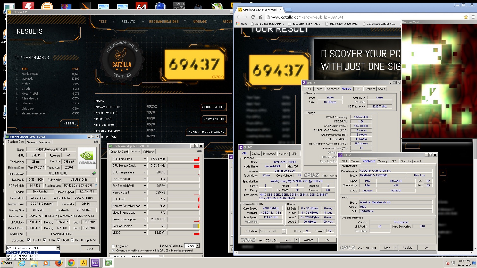
Task: Switch to the Validation tab in GPU-Z Sensors window
Action: point(149,151)
